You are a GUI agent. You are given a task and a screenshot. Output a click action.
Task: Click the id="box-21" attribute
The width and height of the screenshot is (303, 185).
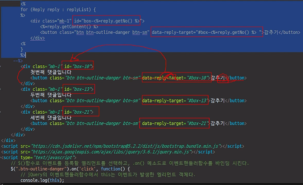tap(77, 112)
